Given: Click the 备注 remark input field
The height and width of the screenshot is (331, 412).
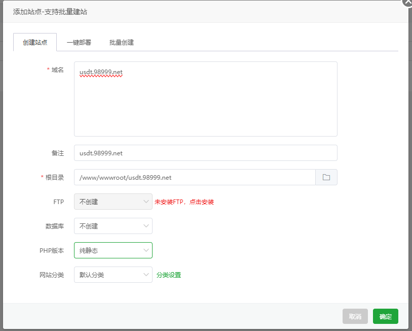Looking at the screenshot, I should pyautogui.click(x=206, y=153).
